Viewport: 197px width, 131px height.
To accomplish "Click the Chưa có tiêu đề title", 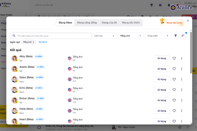I will pyautogui.click(x=44, y=5).
